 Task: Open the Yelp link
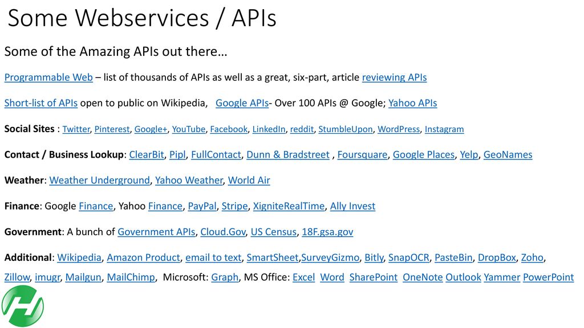tap(469, 155)
